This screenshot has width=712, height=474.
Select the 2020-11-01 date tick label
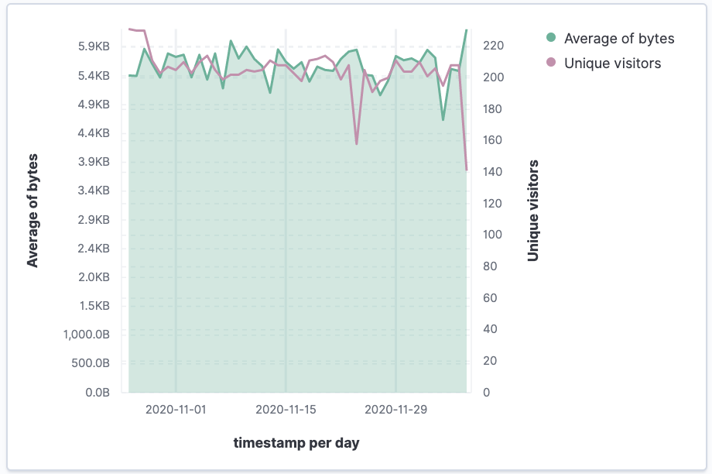click(x=176, y=409)
